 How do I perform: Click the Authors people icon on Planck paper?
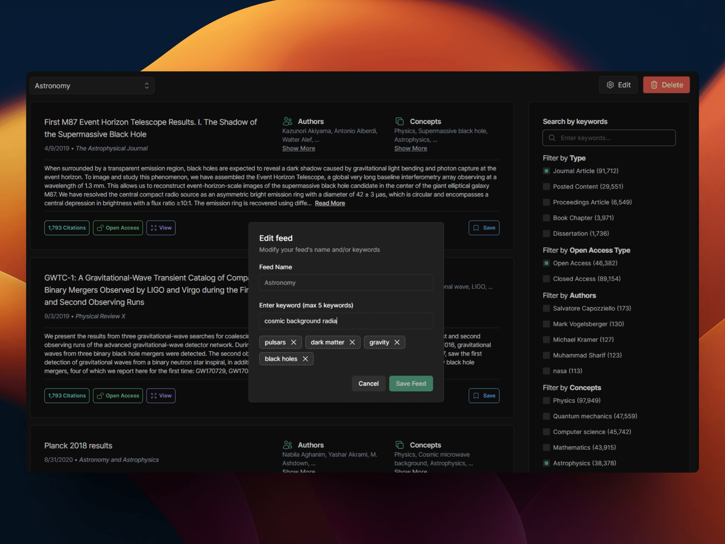point(288,445)
